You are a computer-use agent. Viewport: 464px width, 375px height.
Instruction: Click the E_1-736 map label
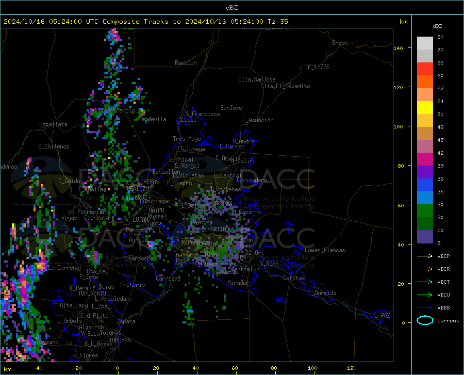(319, 67)
